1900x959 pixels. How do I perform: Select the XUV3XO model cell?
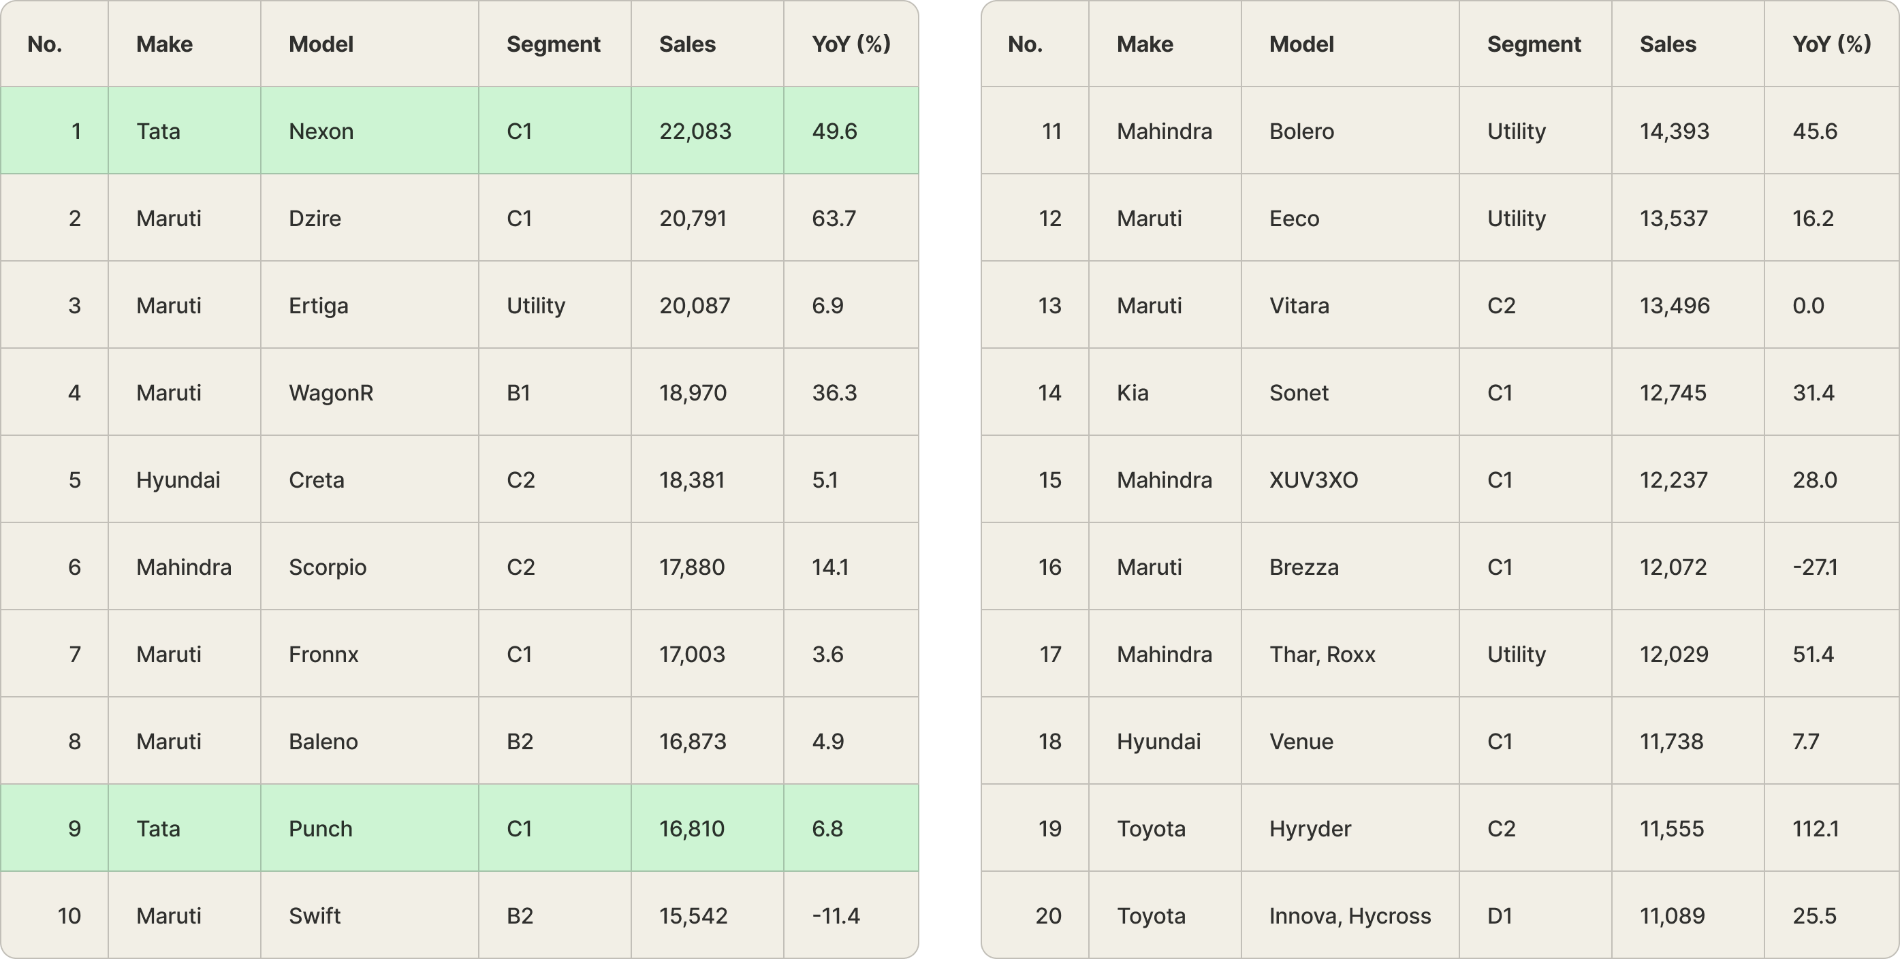pos(1313,480)
